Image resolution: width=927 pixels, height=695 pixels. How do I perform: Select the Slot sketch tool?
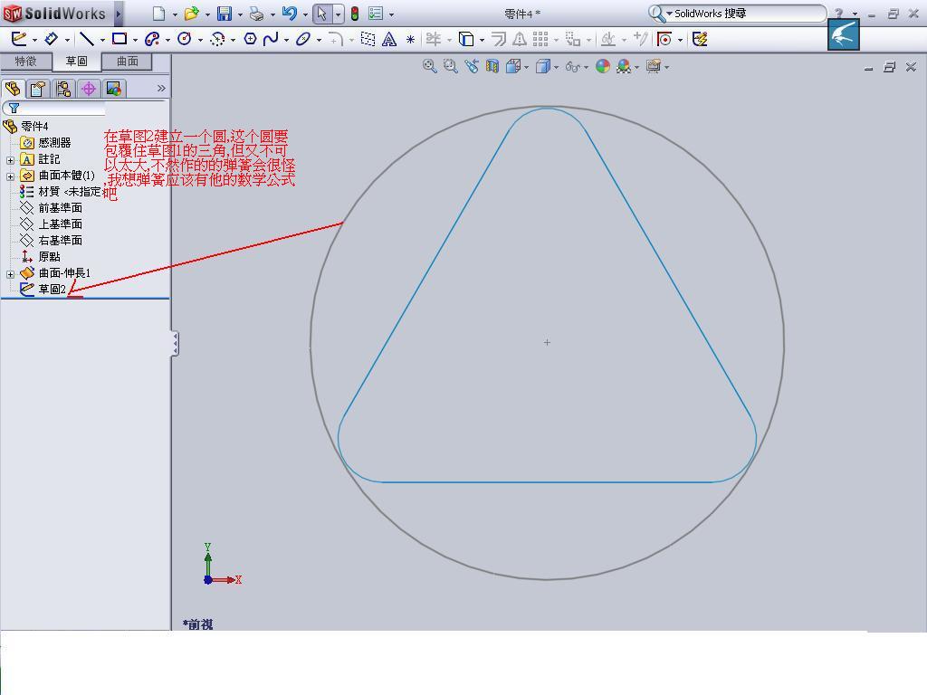pyautogui.click(x=152, y=39)
